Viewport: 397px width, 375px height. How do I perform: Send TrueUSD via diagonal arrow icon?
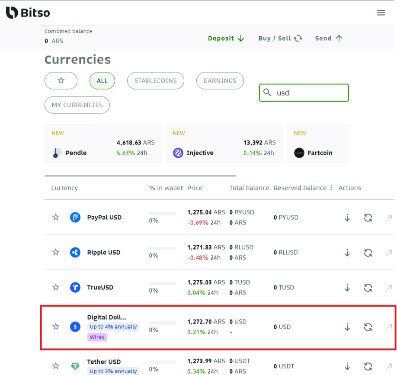pos(389,287)
